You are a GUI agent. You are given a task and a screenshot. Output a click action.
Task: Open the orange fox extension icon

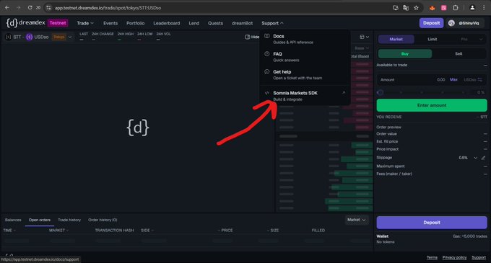(432, 8)
